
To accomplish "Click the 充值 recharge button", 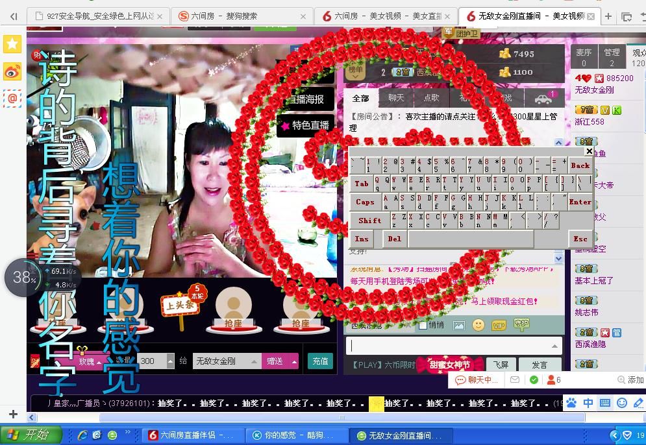I will coord(320,361).
